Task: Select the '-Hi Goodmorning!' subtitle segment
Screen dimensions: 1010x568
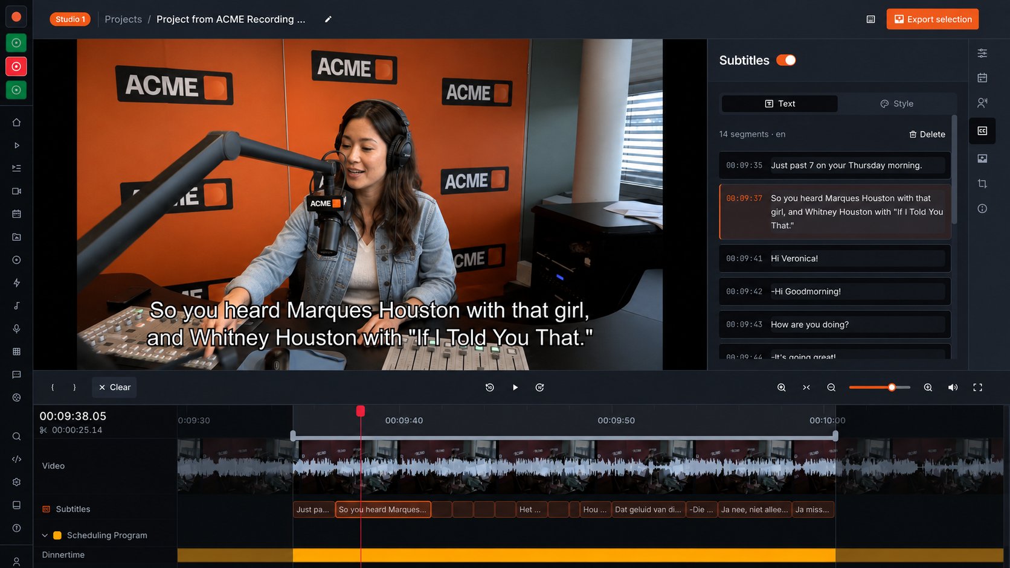Action: [835, 292]
